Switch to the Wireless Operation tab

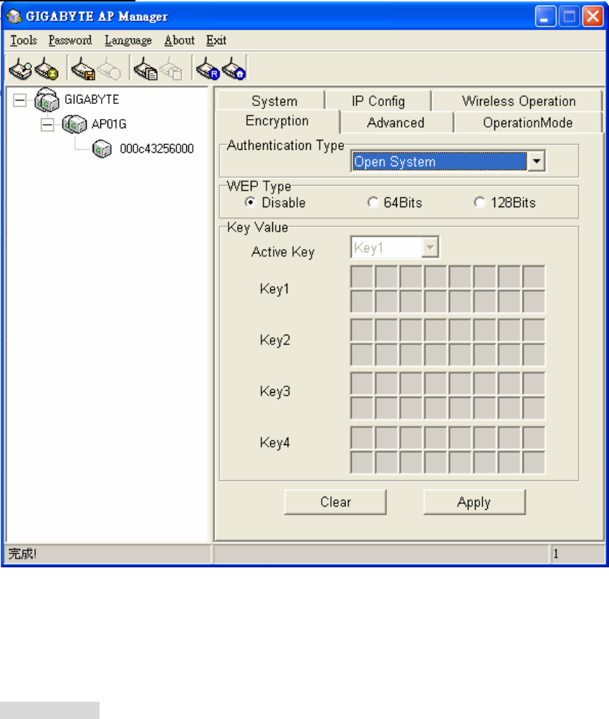(x=518, y=101)
